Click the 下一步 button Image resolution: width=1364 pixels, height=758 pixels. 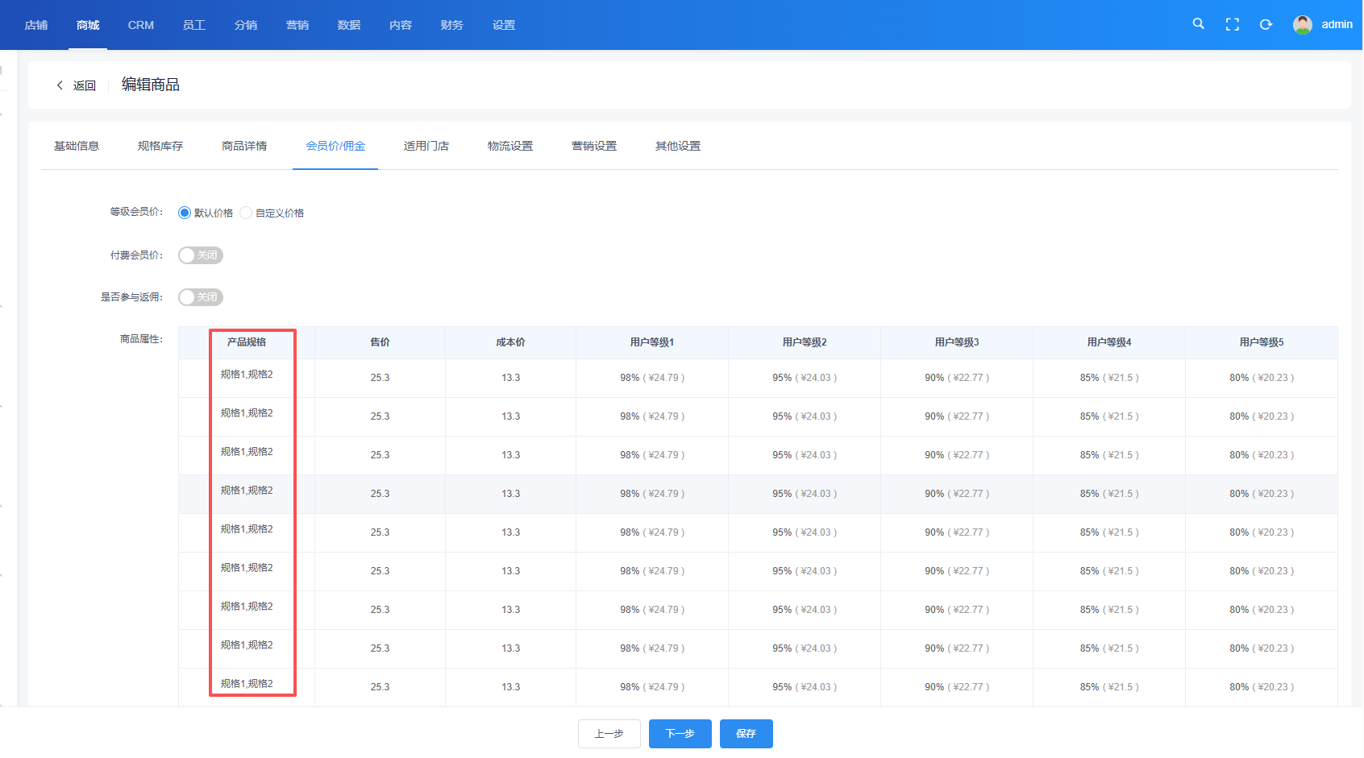click(680, 734)
